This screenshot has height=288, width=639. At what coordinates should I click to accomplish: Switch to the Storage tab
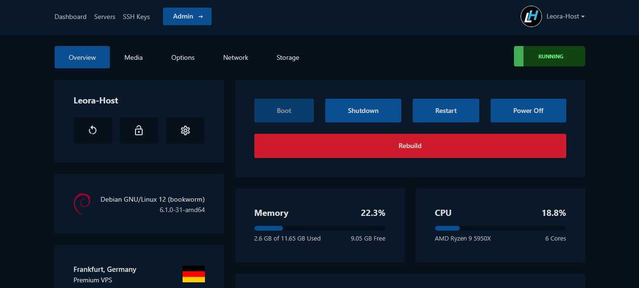pos(288,57)
